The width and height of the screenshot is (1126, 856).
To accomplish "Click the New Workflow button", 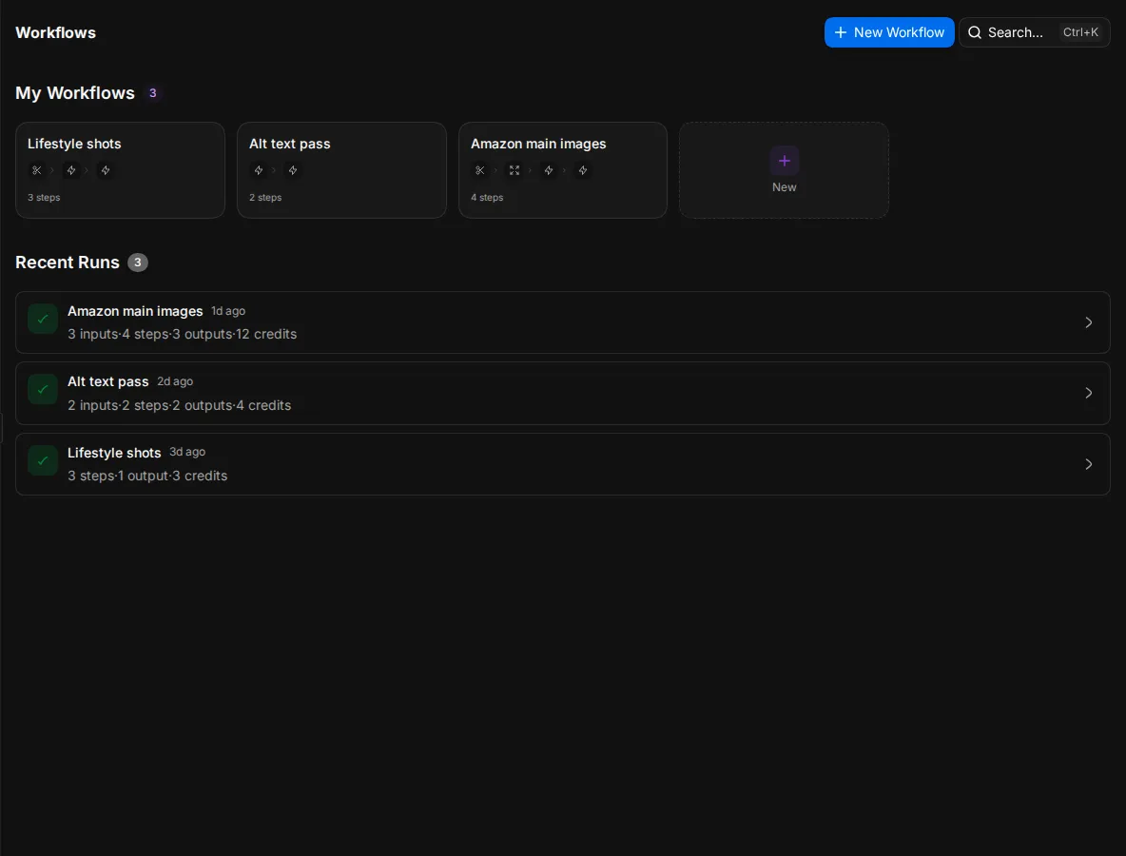I will [889, 32].
